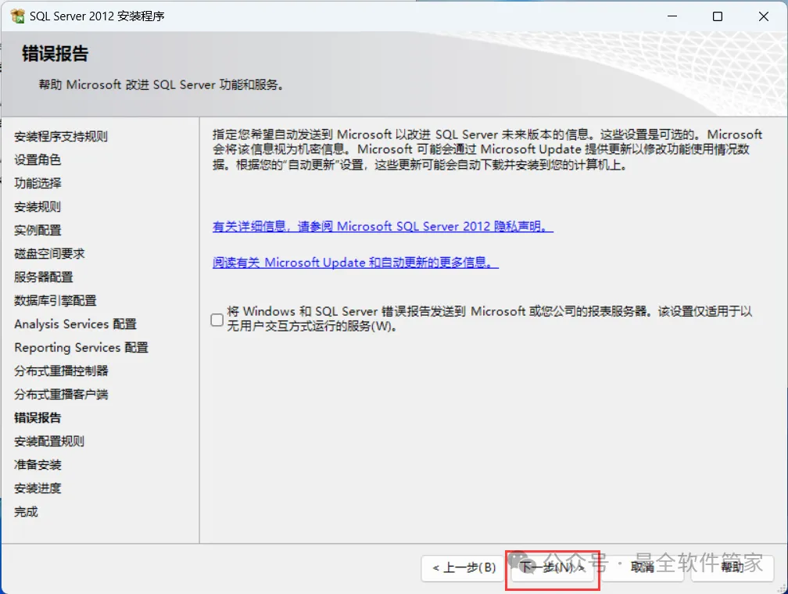This screenshot has width=788, height=594.
Task: Select the 服务器配置 step in sidebar
Action: coord(44,277)
